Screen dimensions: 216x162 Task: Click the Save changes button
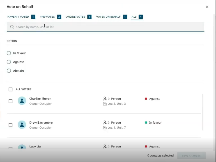pos(191,156)
